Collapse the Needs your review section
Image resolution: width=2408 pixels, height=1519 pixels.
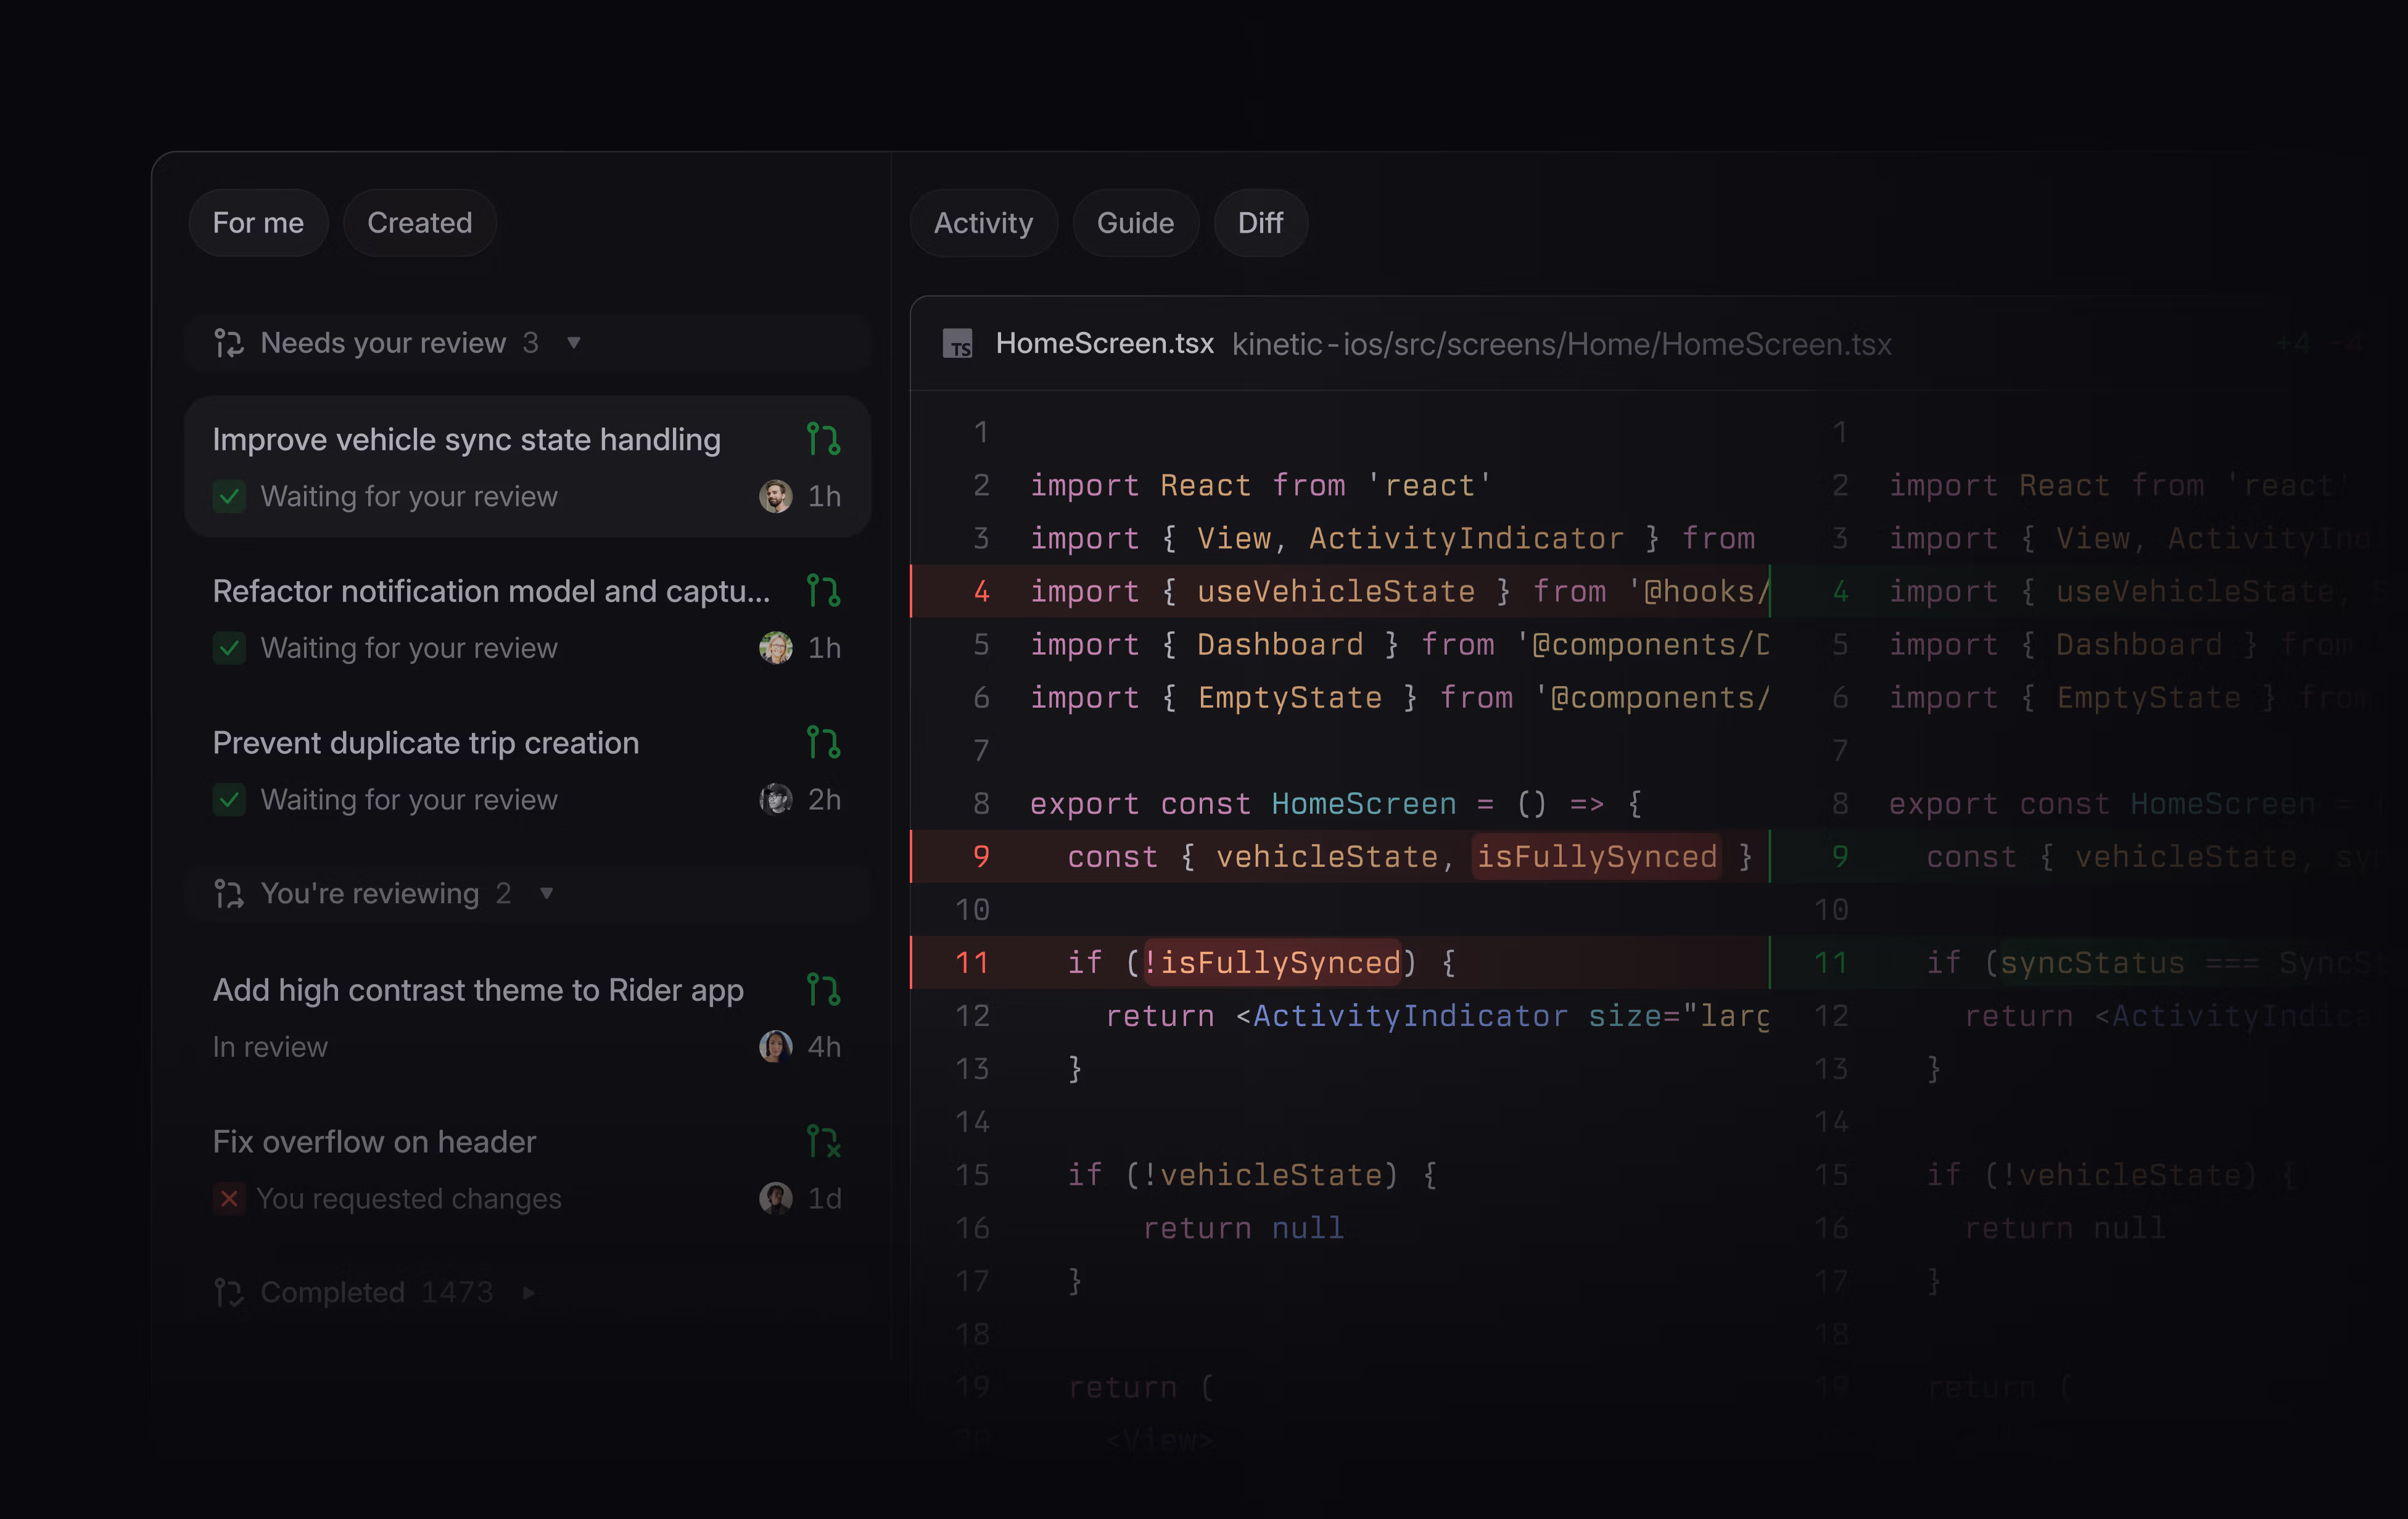(574, 343)
